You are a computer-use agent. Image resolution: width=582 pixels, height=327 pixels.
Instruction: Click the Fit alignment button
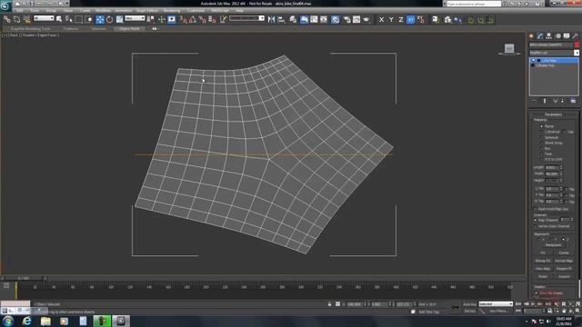543,253
